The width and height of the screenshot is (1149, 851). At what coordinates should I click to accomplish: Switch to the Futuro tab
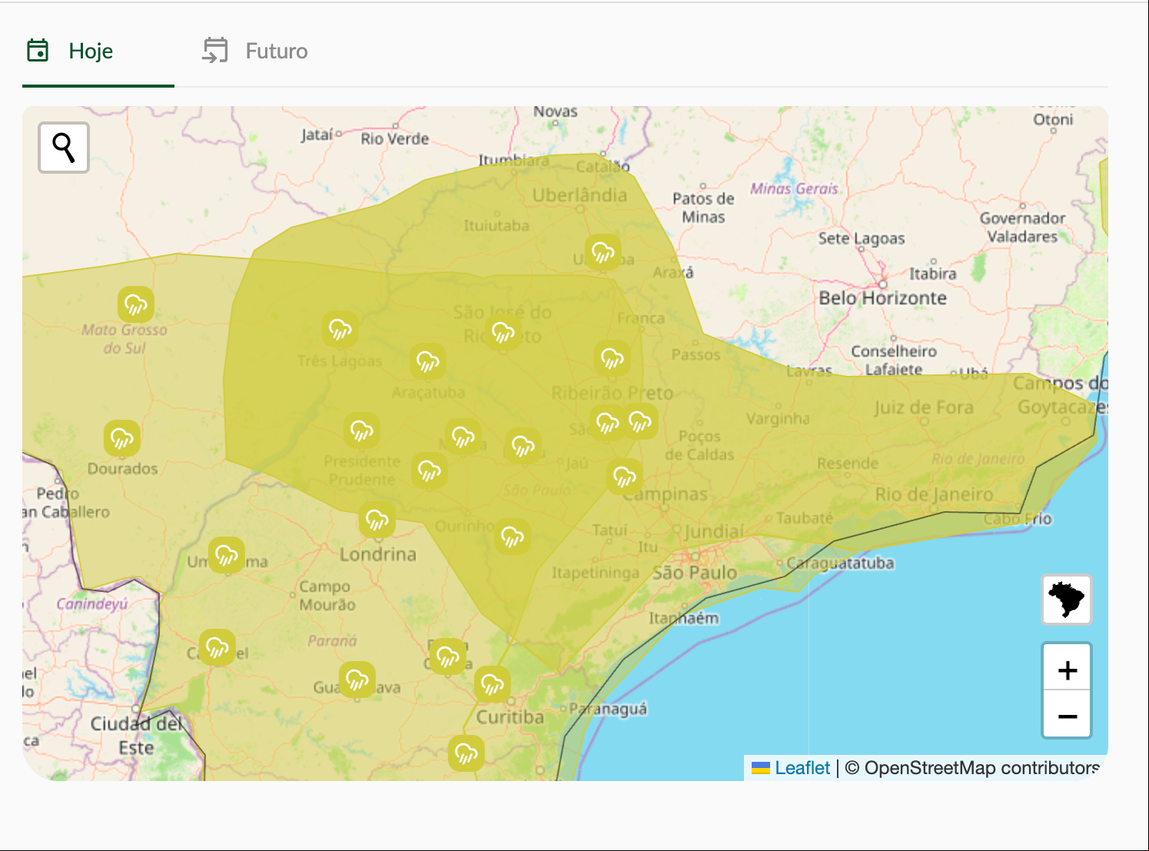pos(255,51)
